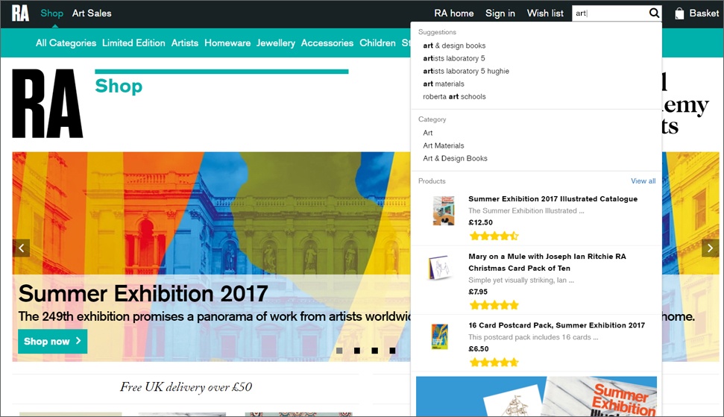This screenshot has height=417, width=724.
Task: Click the Sign in link
Action: click(500, 13)
